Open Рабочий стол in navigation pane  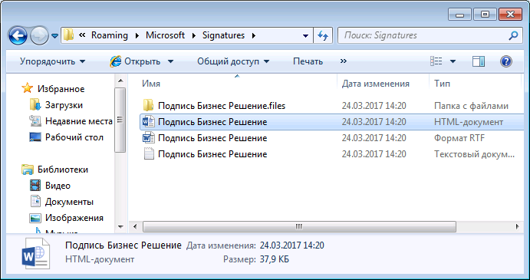pos(74,137)
